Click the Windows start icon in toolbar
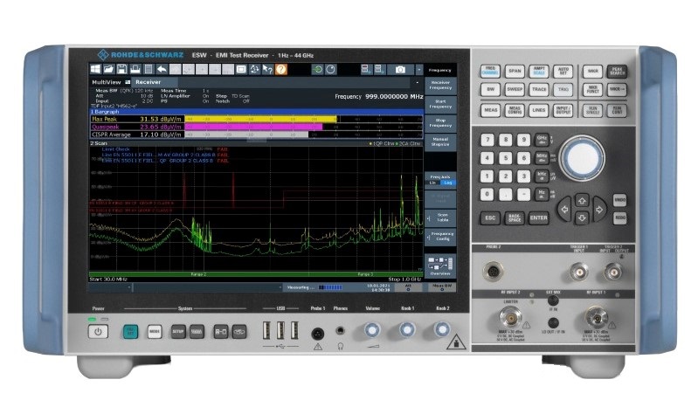 [94, 68]
